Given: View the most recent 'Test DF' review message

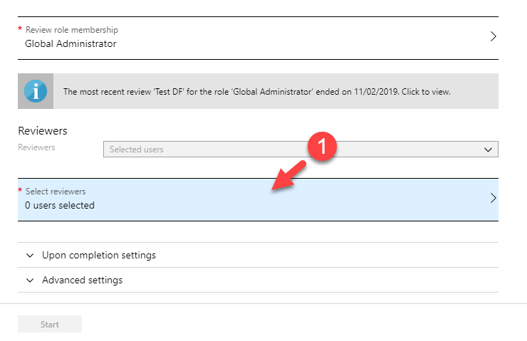Looking at the screenshot, I should pos(256,91).
